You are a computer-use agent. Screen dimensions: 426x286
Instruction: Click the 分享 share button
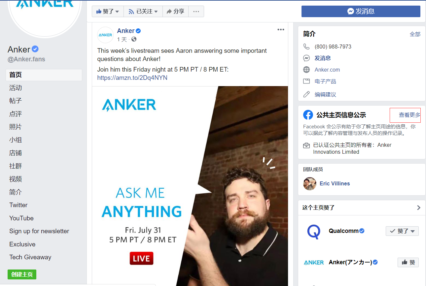tap(175, 12)
